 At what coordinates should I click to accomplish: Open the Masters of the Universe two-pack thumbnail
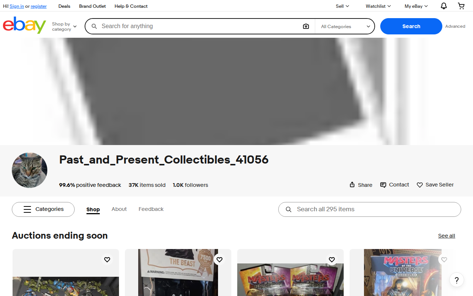[290, 273]
